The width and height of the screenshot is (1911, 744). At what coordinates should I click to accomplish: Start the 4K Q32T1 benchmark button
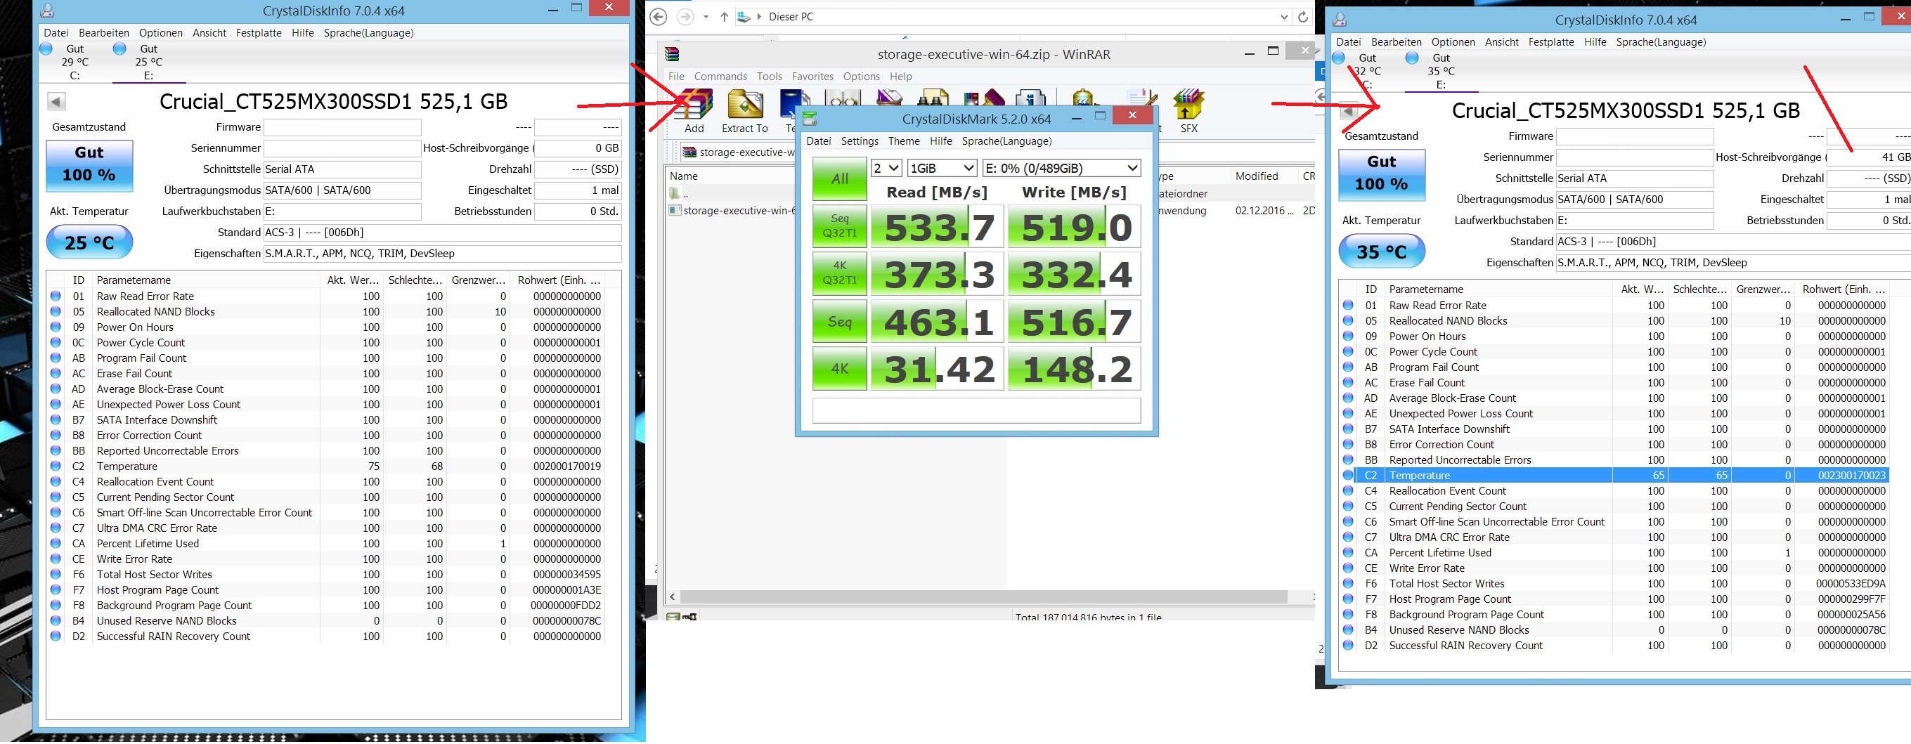coord(839,273)
